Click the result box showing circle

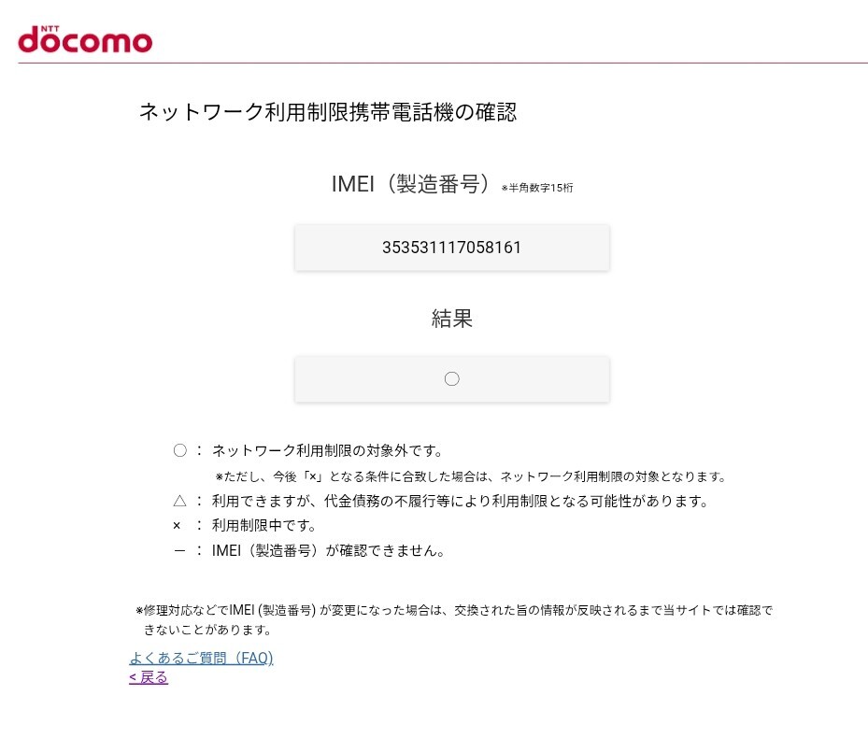(451, 379)
